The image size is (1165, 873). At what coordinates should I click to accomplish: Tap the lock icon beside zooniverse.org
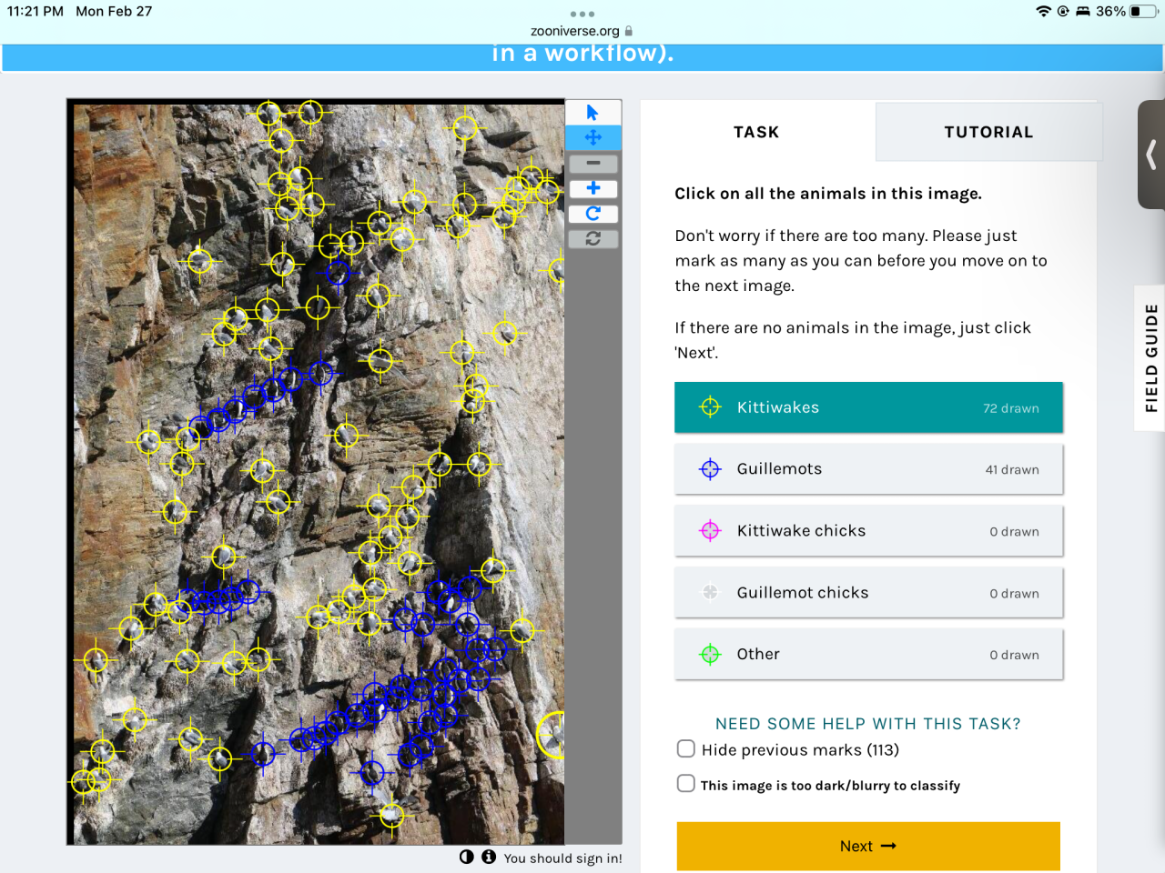[x=628, y=31]
